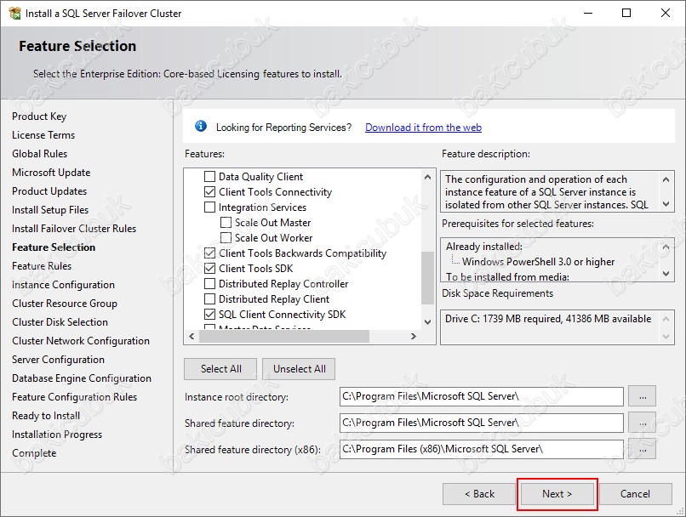This screenshot has height=517, width=686.
Task: Uncheck Client Tools Connectivity
Action: tap(210, 192)
